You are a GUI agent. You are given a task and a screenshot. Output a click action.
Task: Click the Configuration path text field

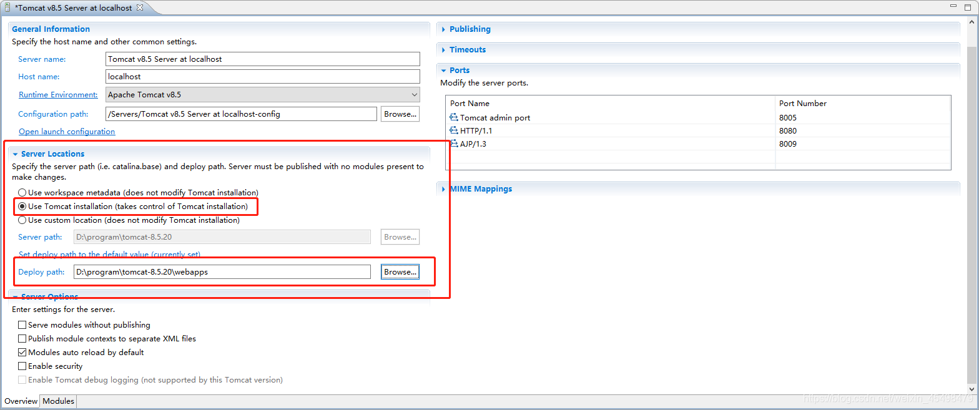click(x=242, y=114)
